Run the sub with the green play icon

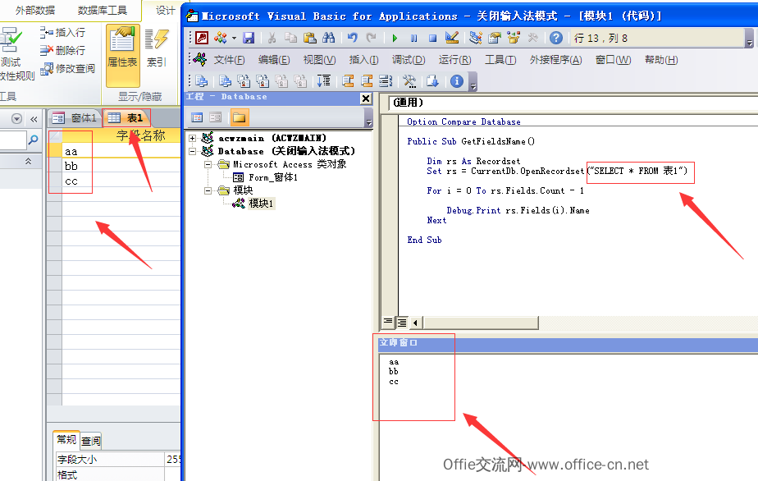coord(395,38)
